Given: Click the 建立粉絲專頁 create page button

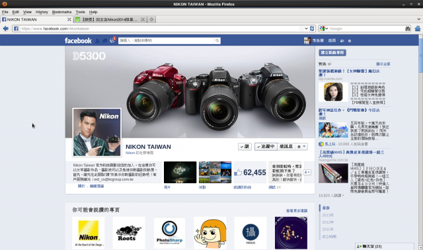Looking at the screenshot, I should [332, 53].
